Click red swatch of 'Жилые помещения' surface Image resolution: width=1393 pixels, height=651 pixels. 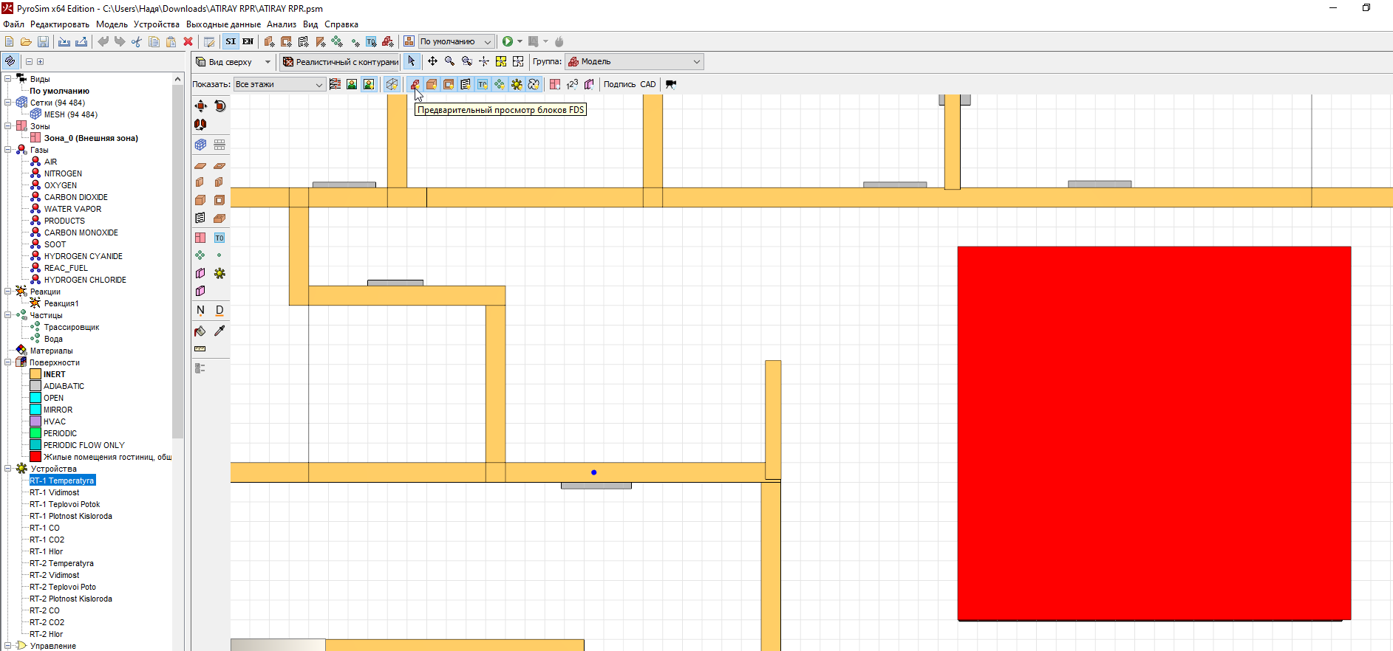coord(35,457)
